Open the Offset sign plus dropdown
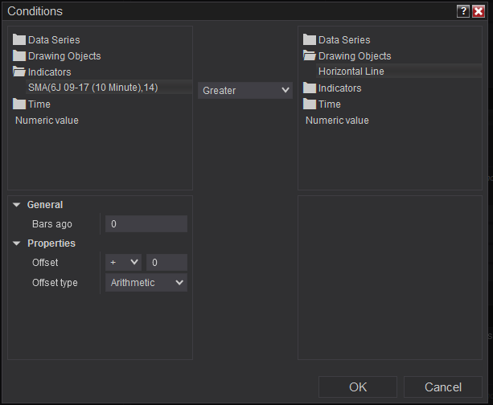The width and height of the screenshot is (493, 405). 123,263
